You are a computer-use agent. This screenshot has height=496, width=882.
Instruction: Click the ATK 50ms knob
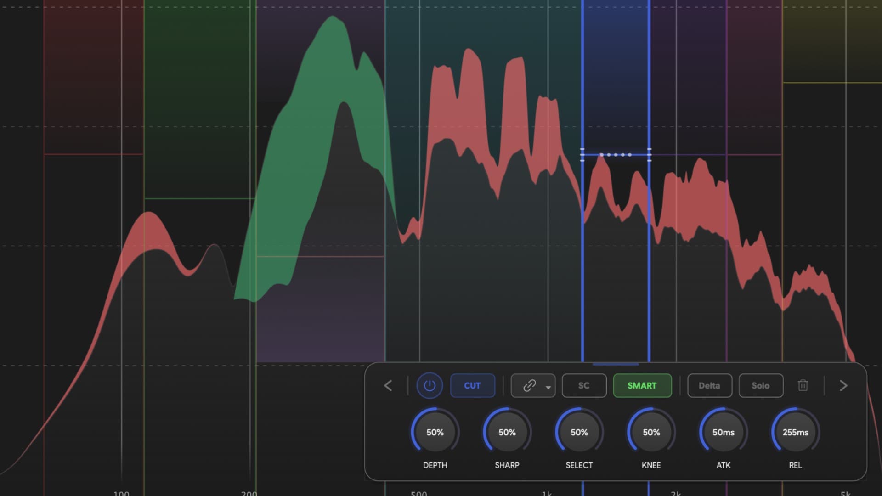723,432
